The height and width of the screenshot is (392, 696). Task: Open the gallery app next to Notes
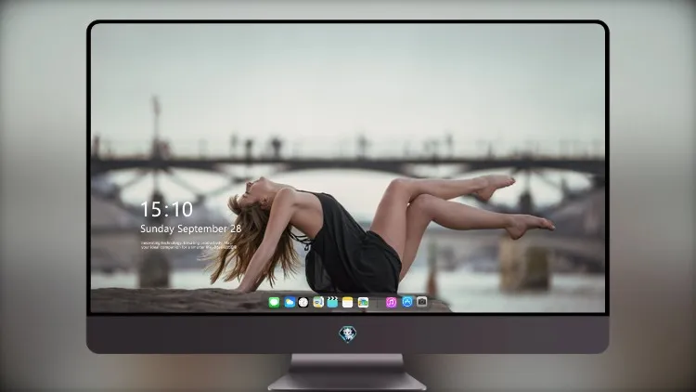[x=363, y=302]
